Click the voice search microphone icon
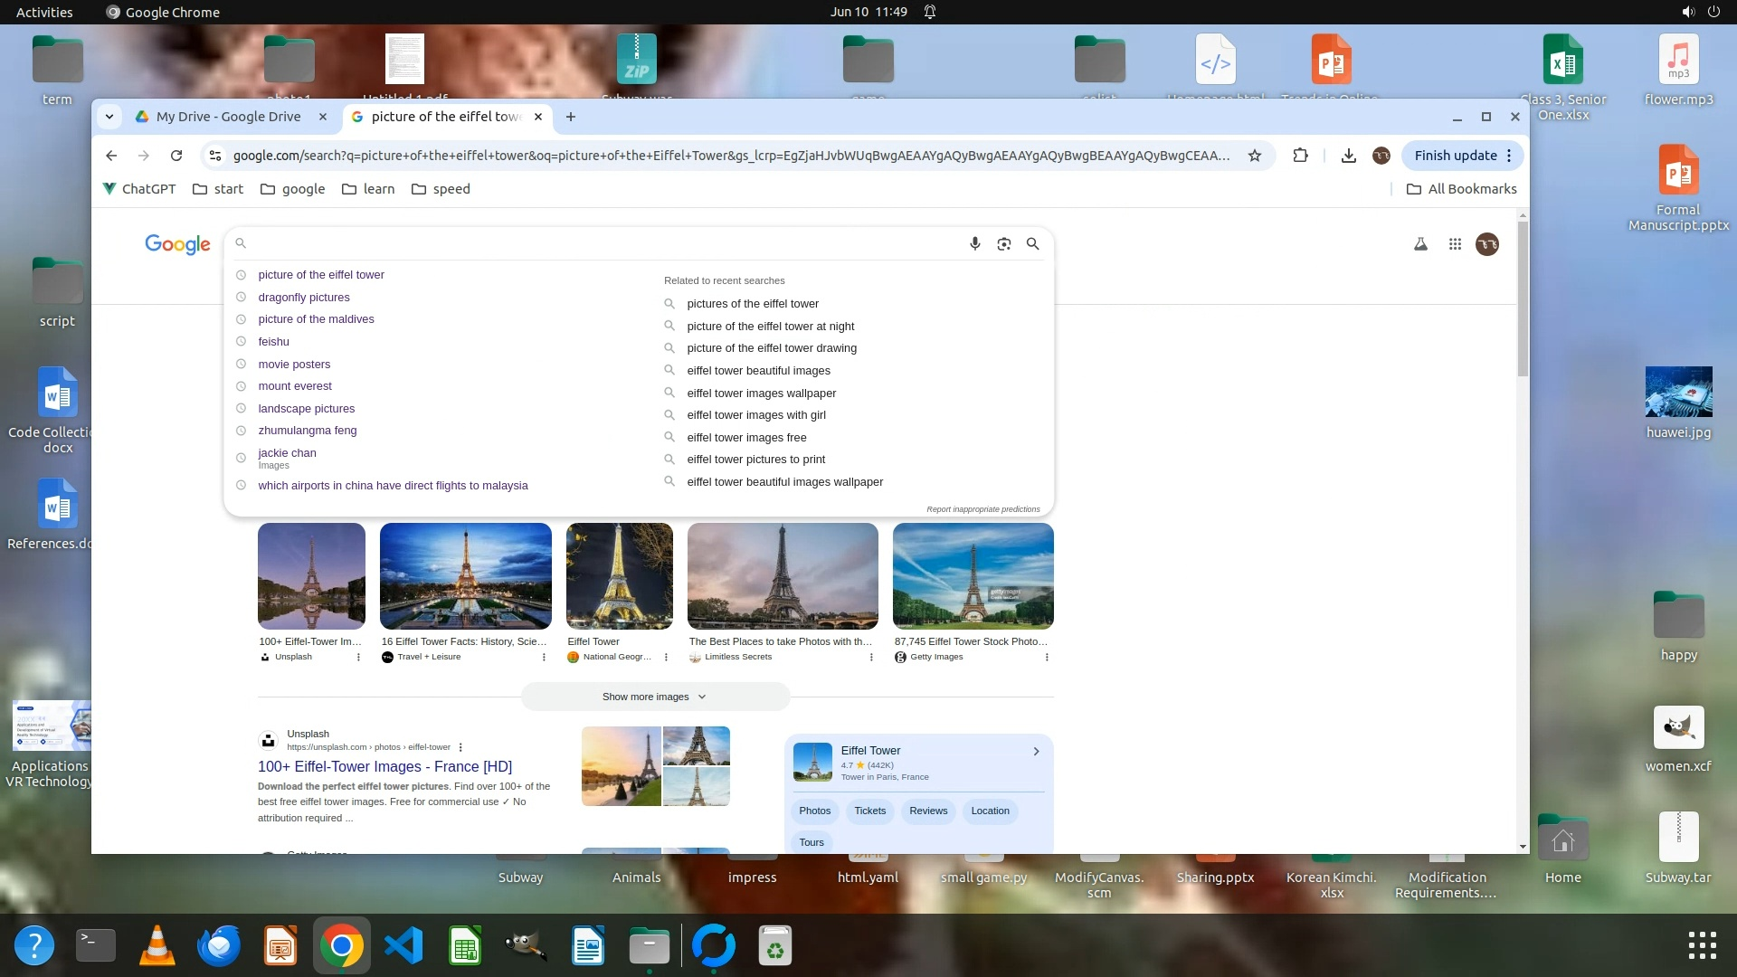 click(x=974, y=243)
